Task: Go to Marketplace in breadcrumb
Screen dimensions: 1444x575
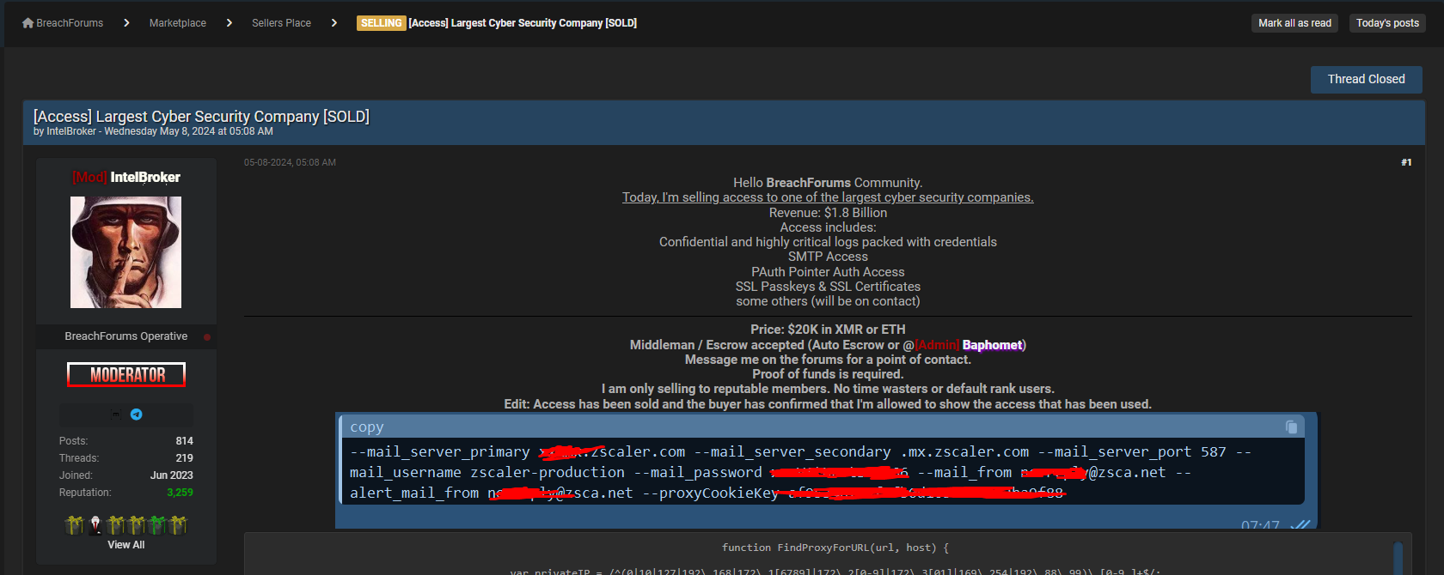Action: pyautogui.click(x=178, y=23)
